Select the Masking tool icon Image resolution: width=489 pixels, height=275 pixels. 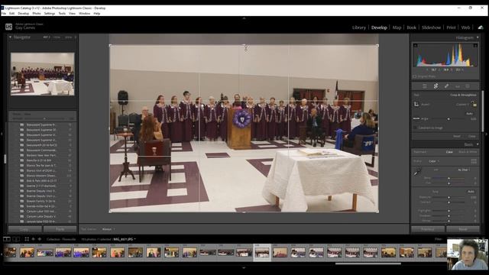pyautogui.click(x=468, y=86)
